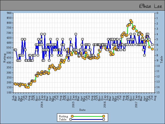Screen dimensions: 165x124
Task: Click the '4' table axis value
Action: pos(158,34)
